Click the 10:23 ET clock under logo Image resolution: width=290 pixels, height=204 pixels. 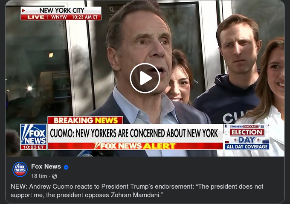tap(33, 147)
